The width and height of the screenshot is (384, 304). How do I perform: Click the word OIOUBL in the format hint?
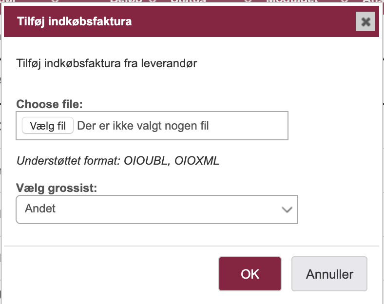tap(146, 161)
